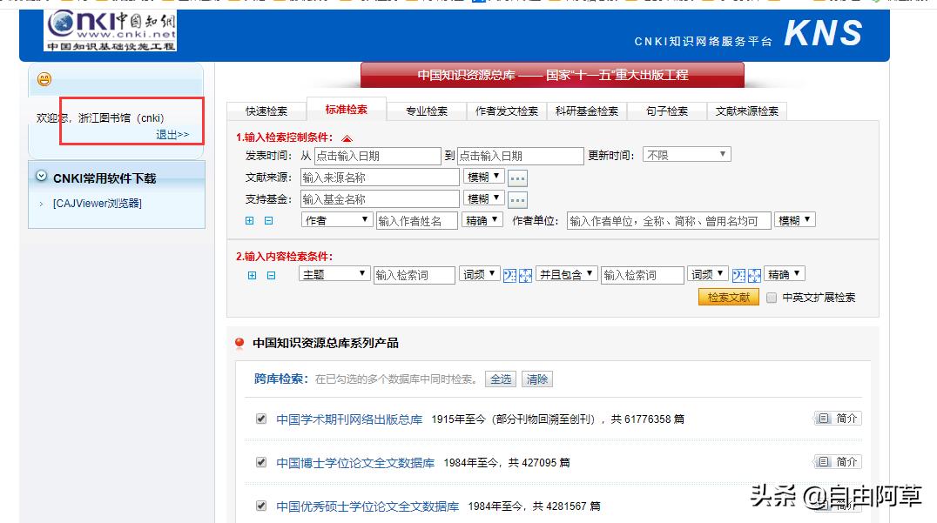937x523 pixels.
Task: Open 更新时间 不限 dropdown
Action: [686, 155]
